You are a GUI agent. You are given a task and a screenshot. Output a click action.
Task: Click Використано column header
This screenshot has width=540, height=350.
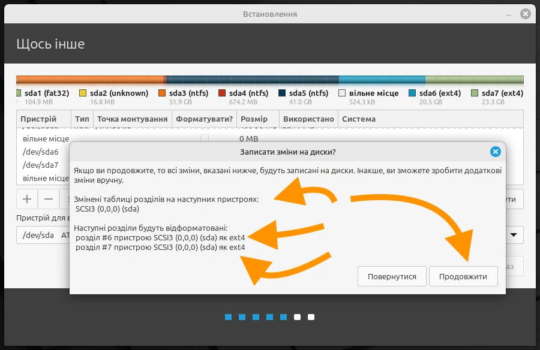308,119
